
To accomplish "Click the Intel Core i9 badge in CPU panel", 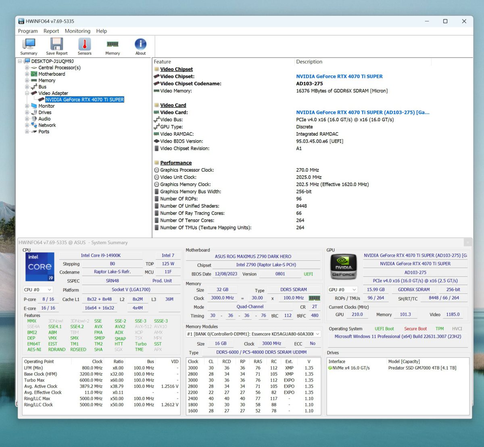I will coord(40,267).
